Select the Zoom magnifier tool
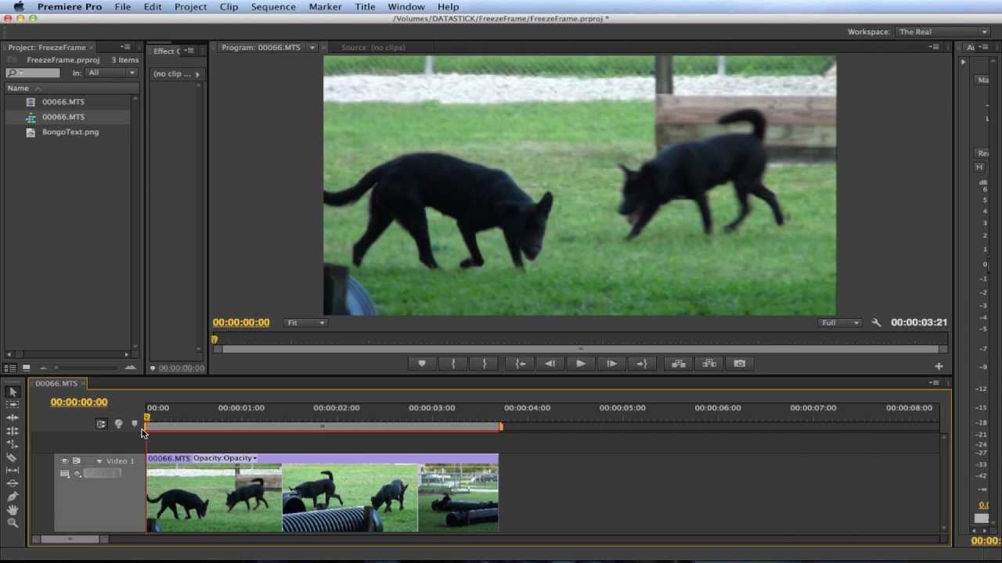 (x=13, y=522)
